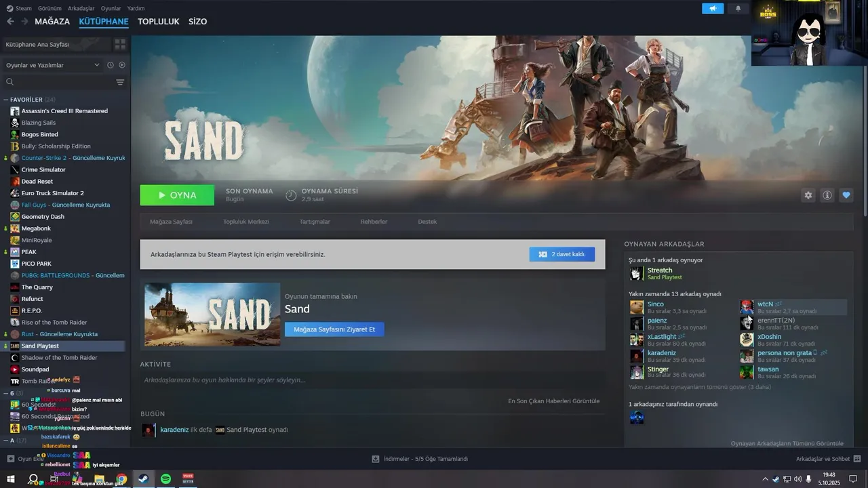The width and height of the screenshot is (868, 488).
Task: Open the Yardım menu
Action: 136,8
